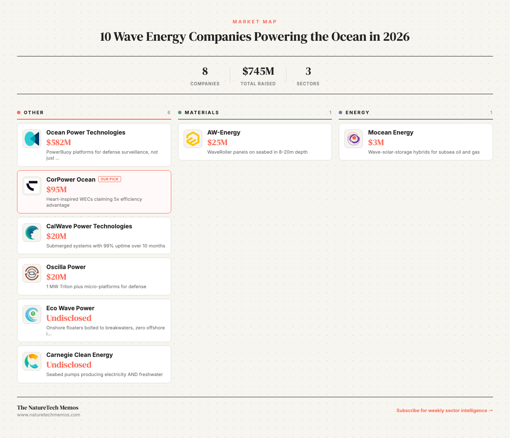510x438 pixels.
Task: Select the Eco Wave Power logo icon
Action: click(x=31, y=314)
